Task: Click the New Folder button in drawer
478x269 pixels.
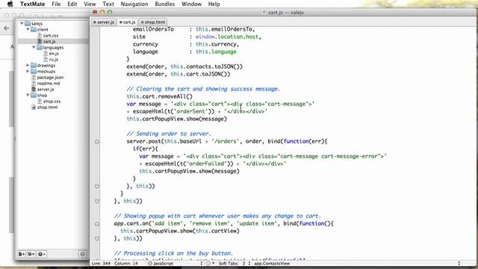Action: point(31,254)
